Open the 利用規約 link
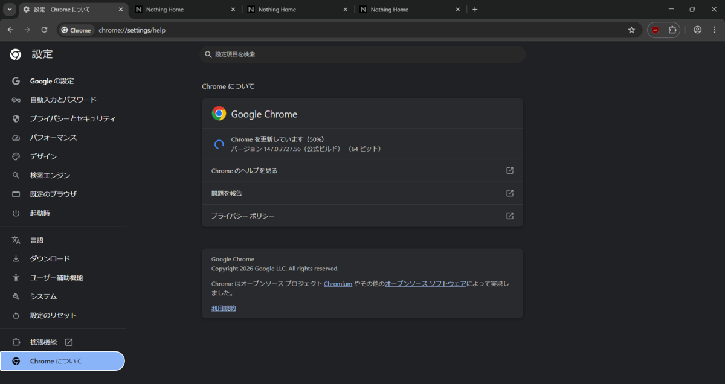The height and width of the screenshot is (384, 725). [224, 308]
